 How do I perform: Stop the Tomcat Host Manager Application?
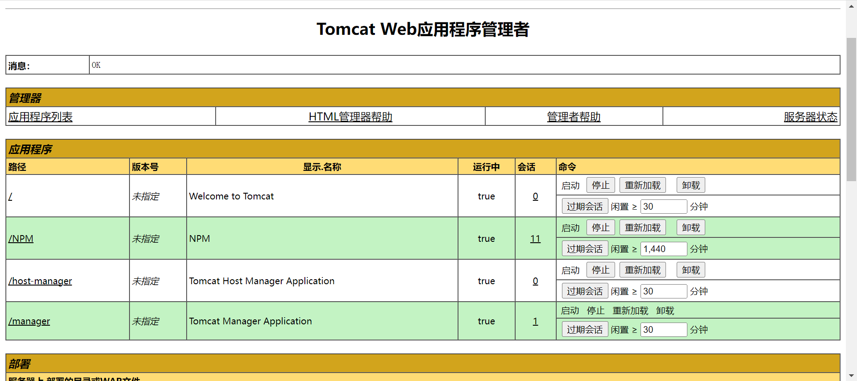(x=600, y=270)
